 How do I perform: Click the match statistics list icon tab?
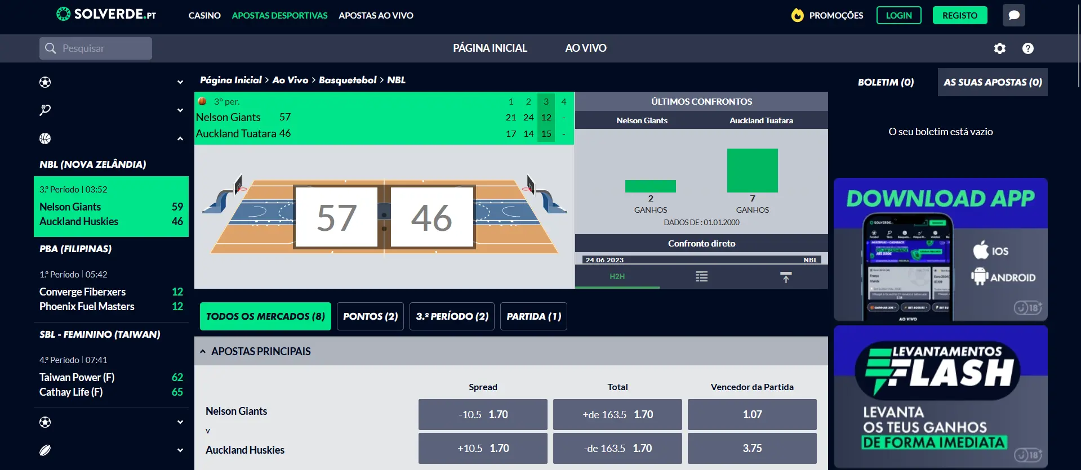[701, 276]
